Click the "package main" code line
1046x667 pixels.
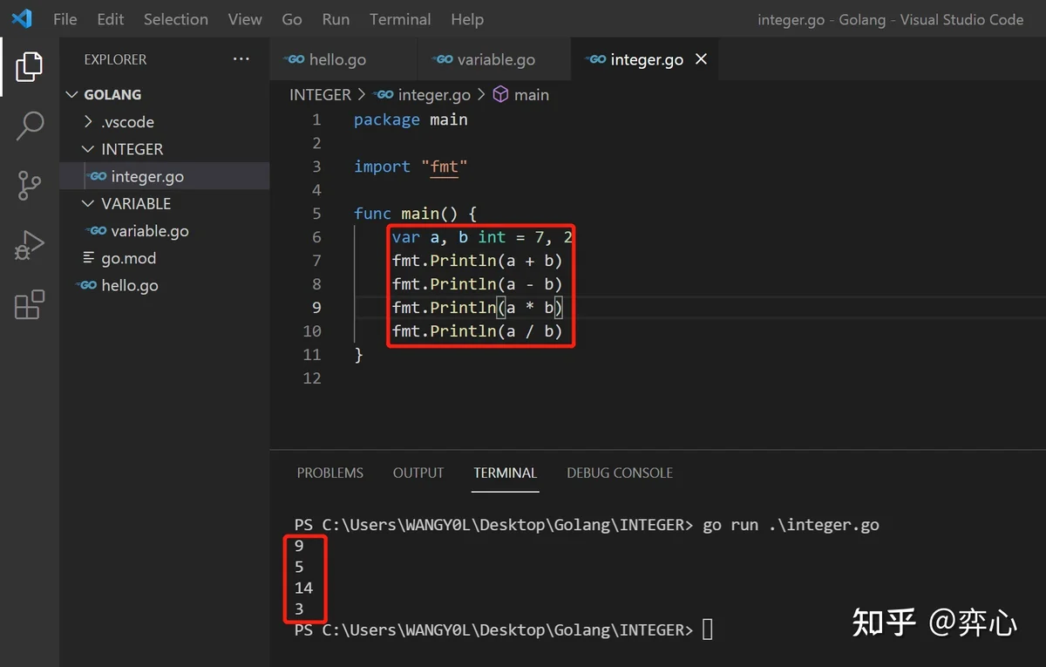[411, 119]
